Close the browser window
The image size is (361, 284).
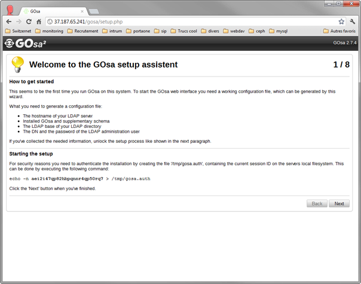pyautogui.click(x=351, y=4)
